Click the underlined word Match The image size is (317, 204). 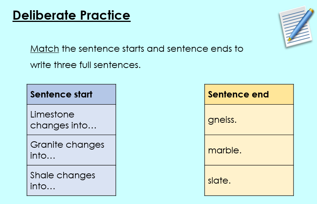[x=45, y=49]
